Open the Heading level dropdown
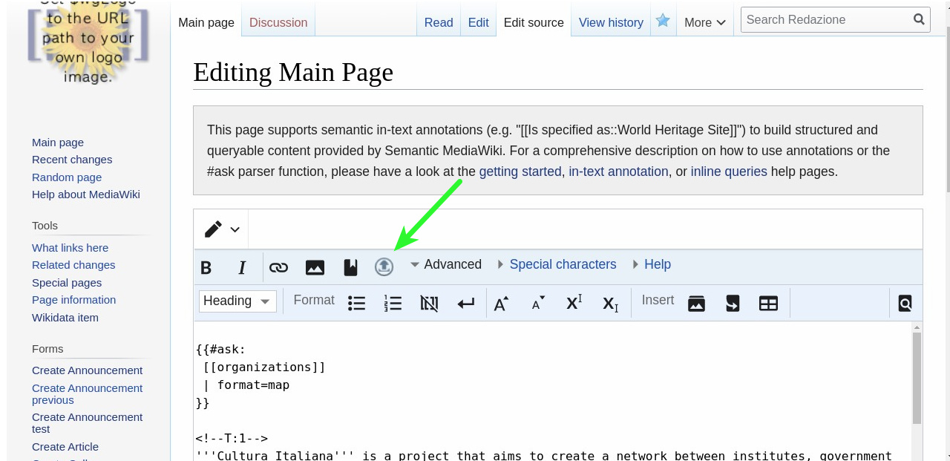950x461 pixels. point(237,301)
